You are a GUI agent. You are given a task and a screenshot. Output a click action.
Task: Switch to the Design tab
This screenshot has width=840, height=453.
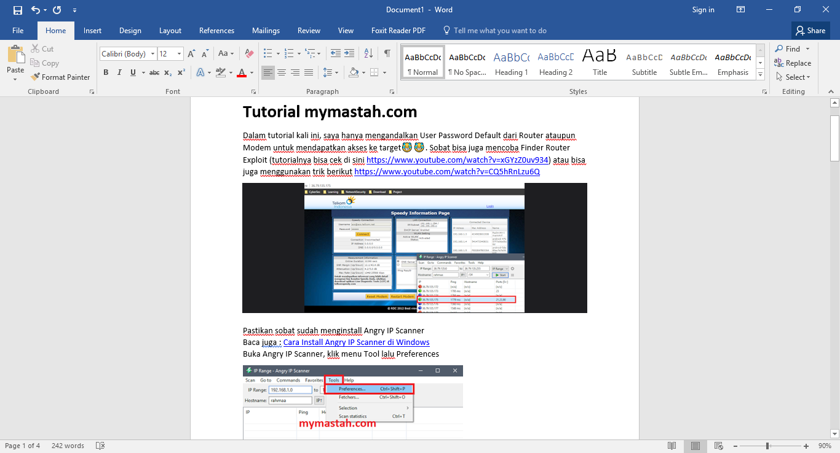click(130, 30)
